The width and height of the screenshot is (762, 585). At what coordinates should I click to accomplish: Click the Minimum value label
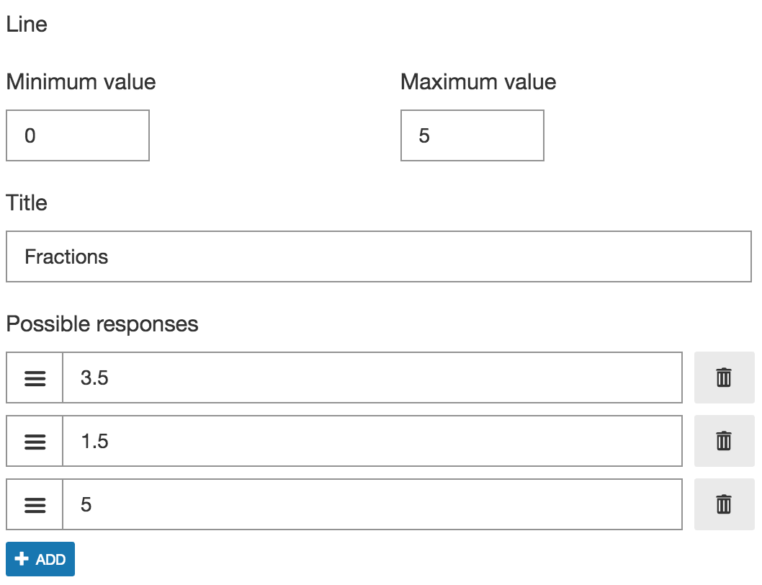point(81,81)
